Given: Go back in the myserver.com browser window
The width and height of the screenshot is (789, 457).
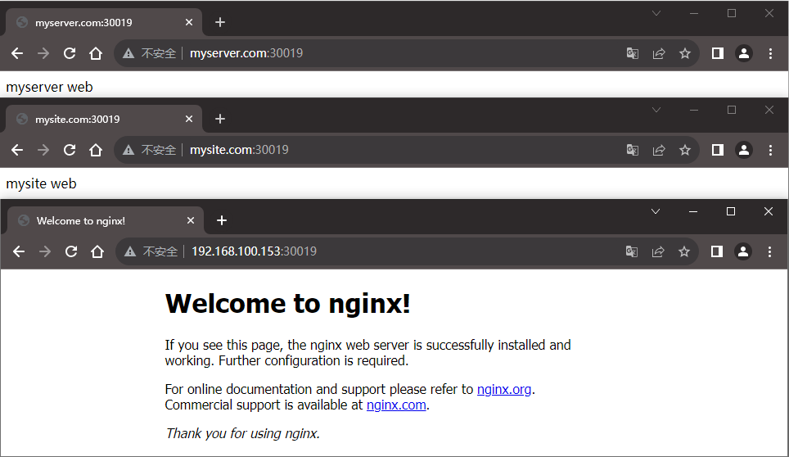Looking at the screenshot, I should coord(17,53).
